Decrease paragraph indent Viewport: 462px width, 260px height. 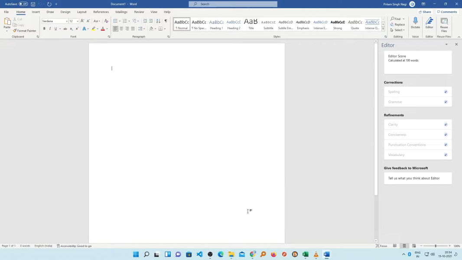click(145, 21)
